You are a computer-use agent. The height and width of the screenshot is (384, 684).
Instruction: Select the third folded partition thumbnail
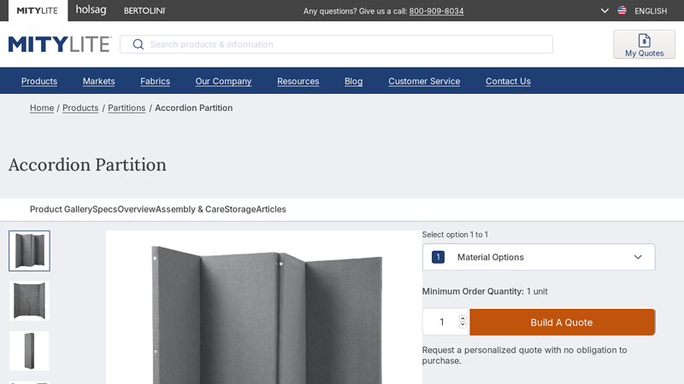29,351
